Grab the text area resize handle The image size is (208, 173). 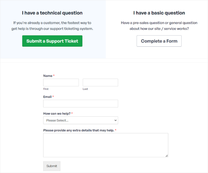167,156
